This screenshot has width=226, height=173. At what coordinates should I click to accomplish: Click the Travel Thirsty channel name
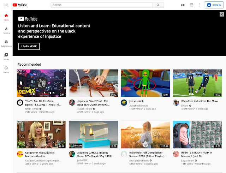[84, 109]
